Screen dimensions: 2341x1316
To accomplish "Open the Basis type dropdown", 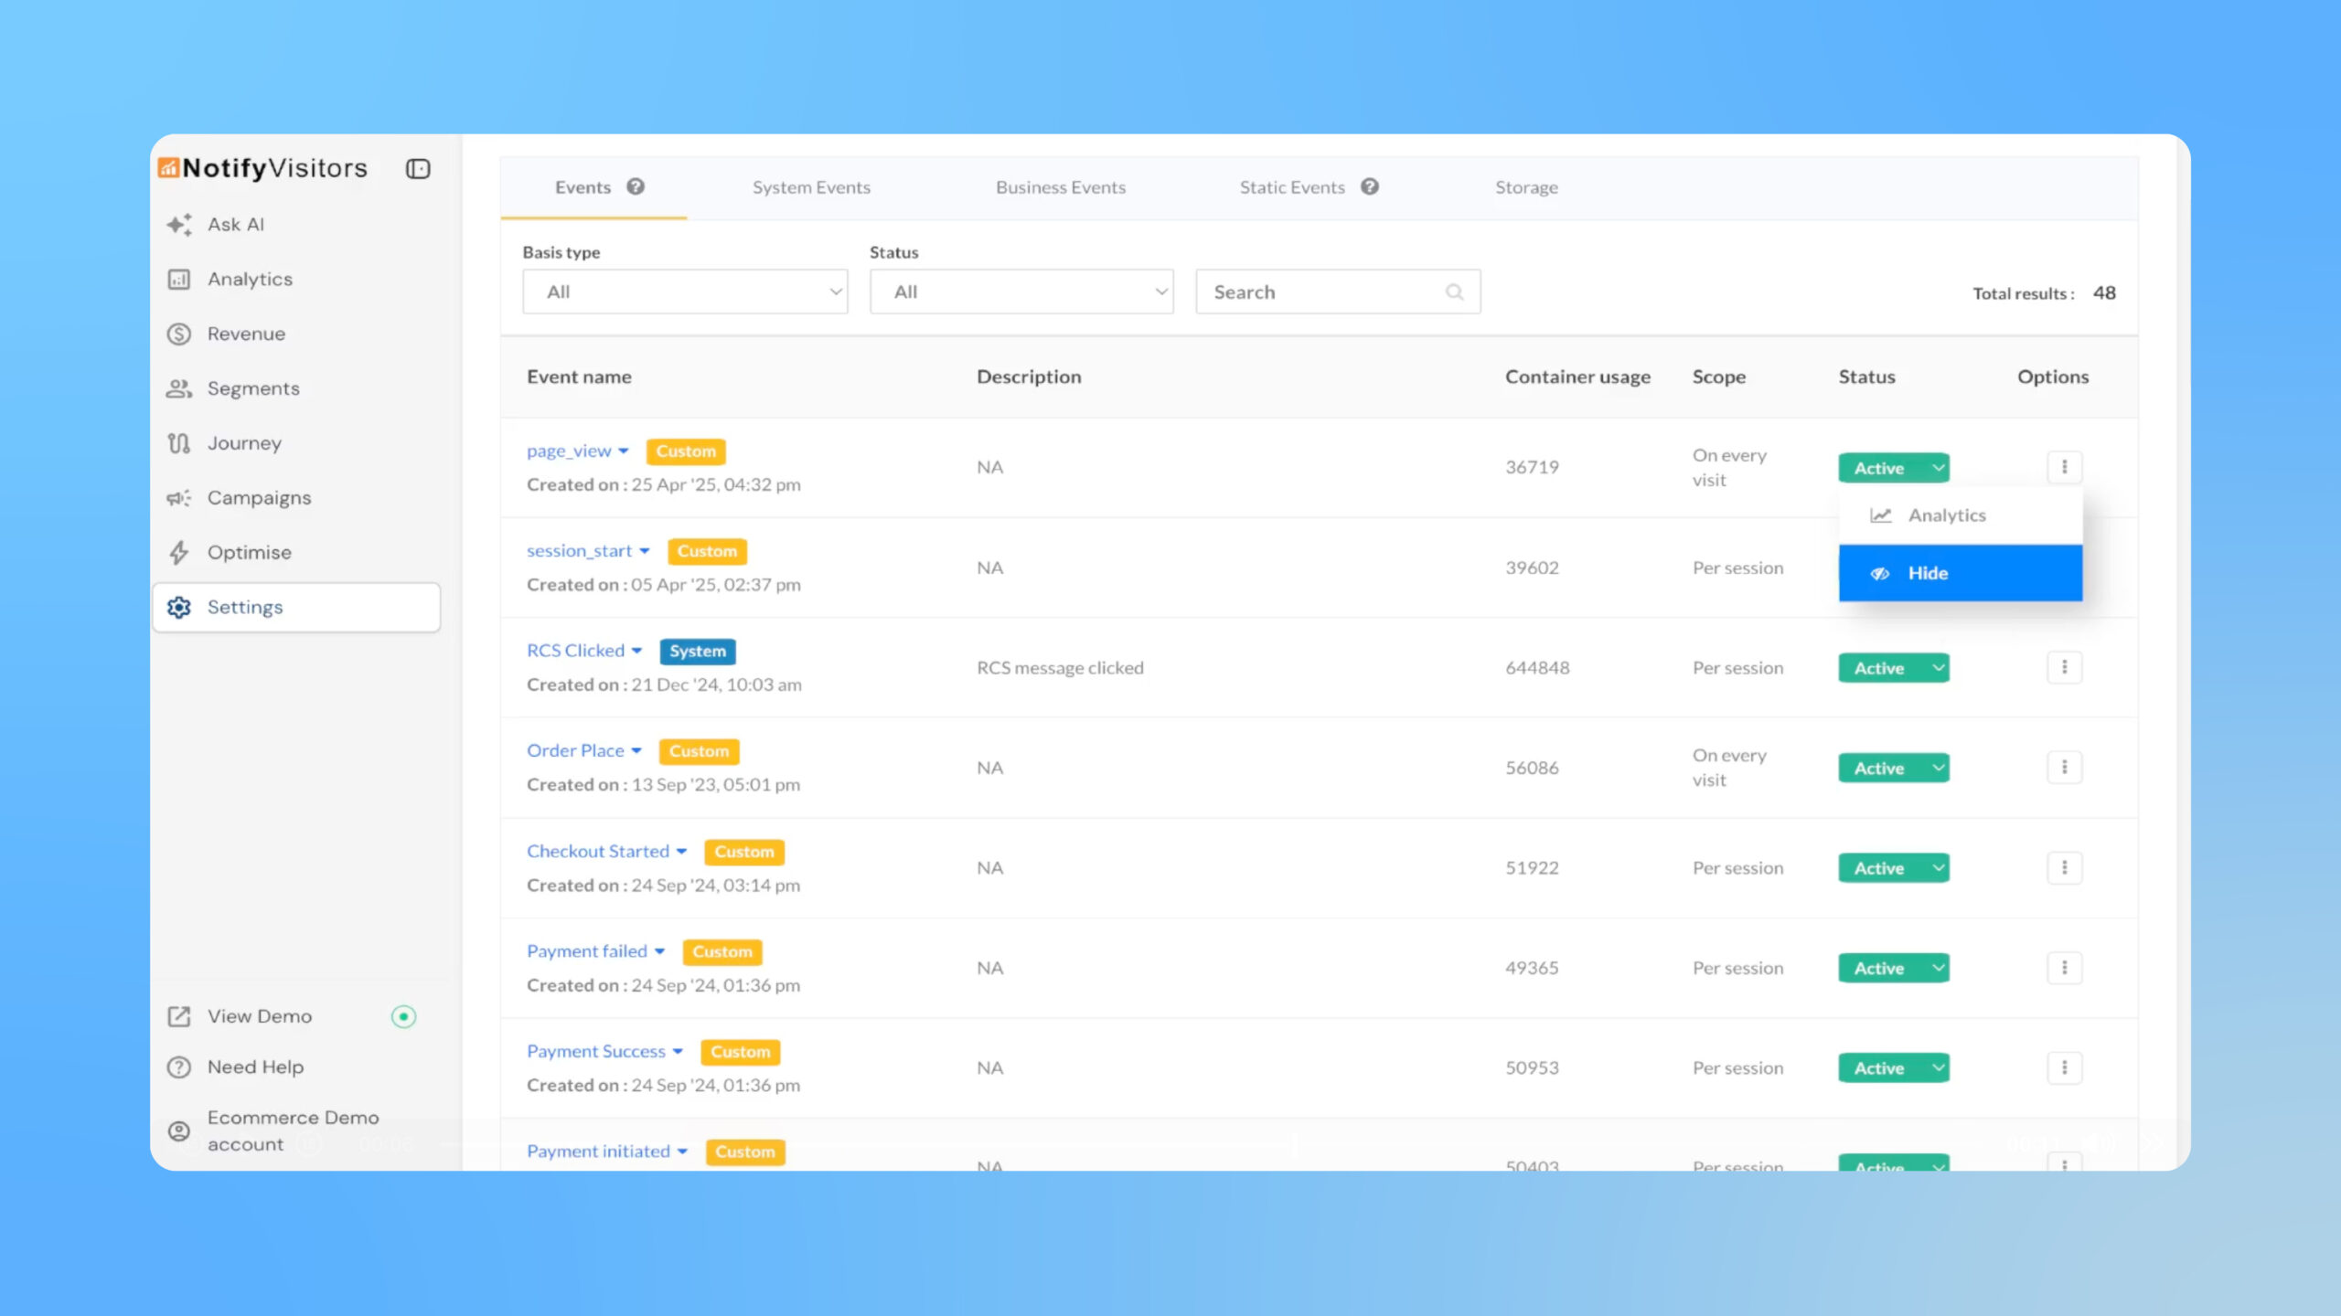I will point(684,291).
